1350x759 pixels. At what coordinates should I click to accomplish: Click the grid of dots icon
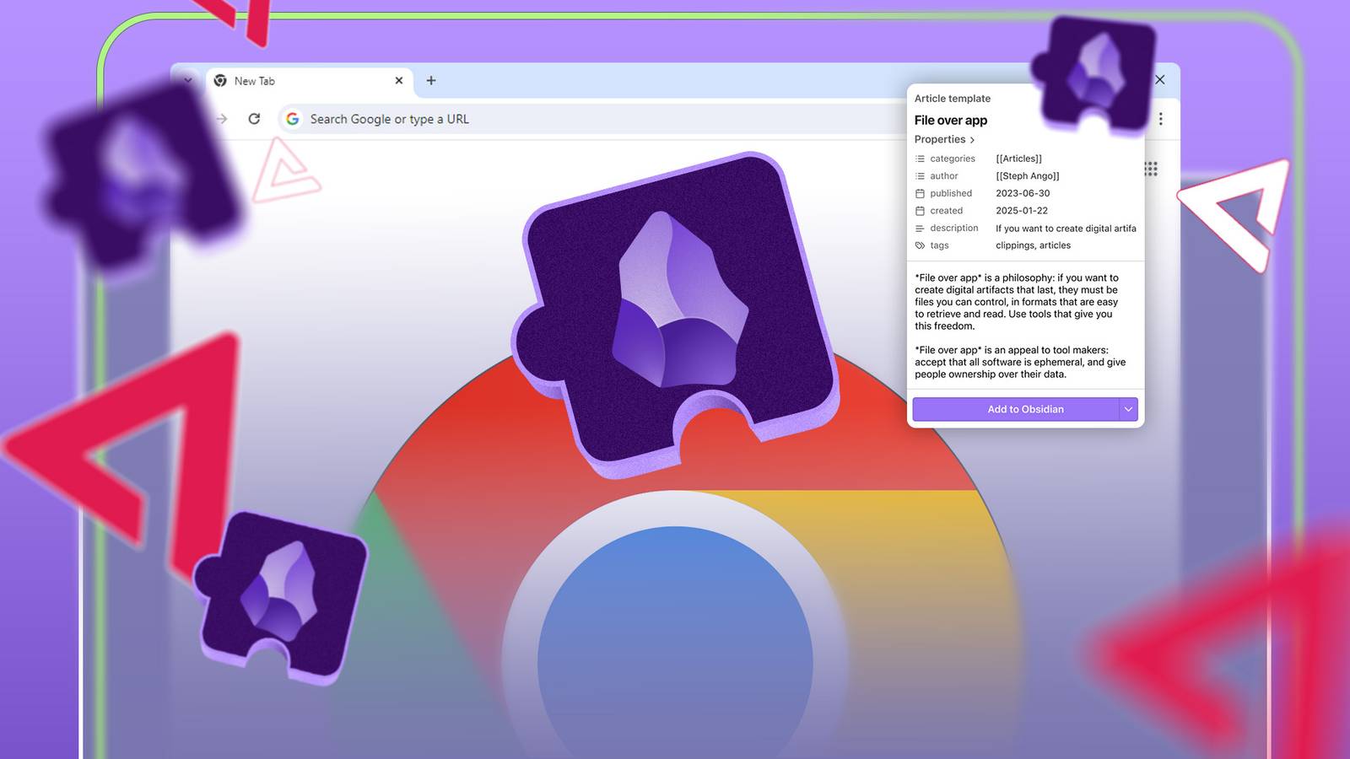click(1150, 169)
